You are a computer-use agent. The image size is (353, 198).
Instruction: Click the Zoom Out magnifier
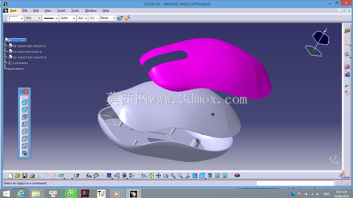pyautogui.click(x=180, y=176)
